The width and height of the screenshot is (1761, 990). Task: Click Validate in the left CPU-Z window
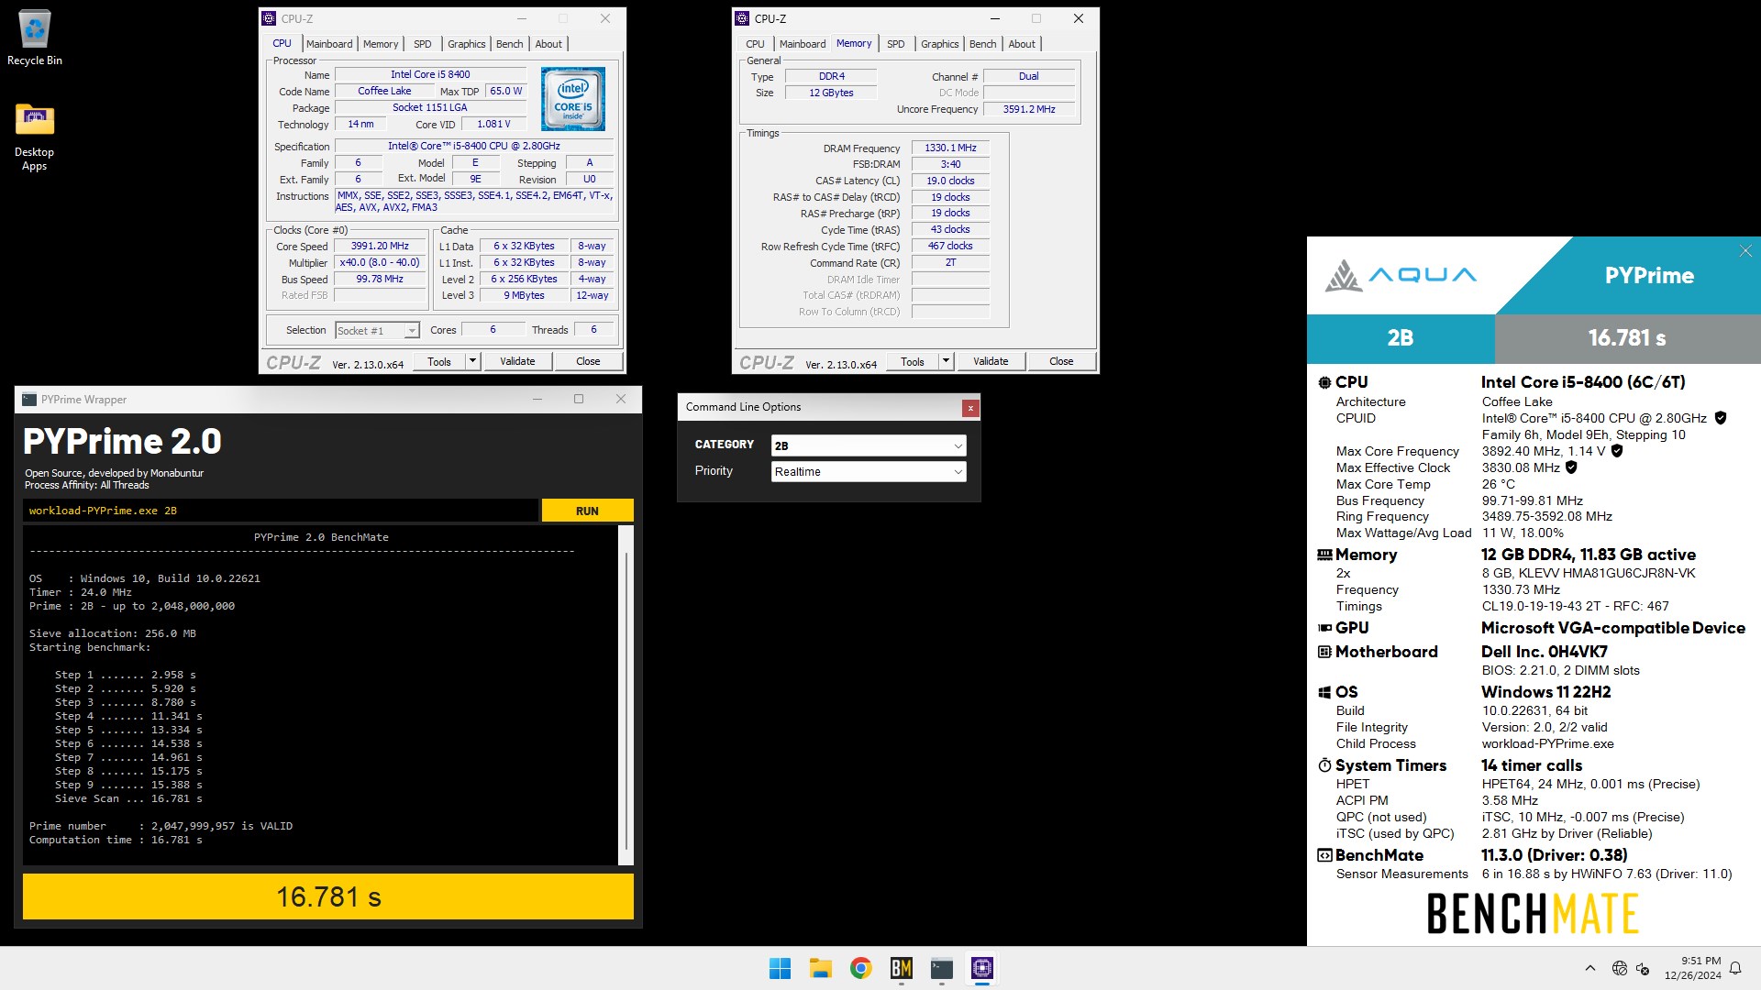point(517,361)
